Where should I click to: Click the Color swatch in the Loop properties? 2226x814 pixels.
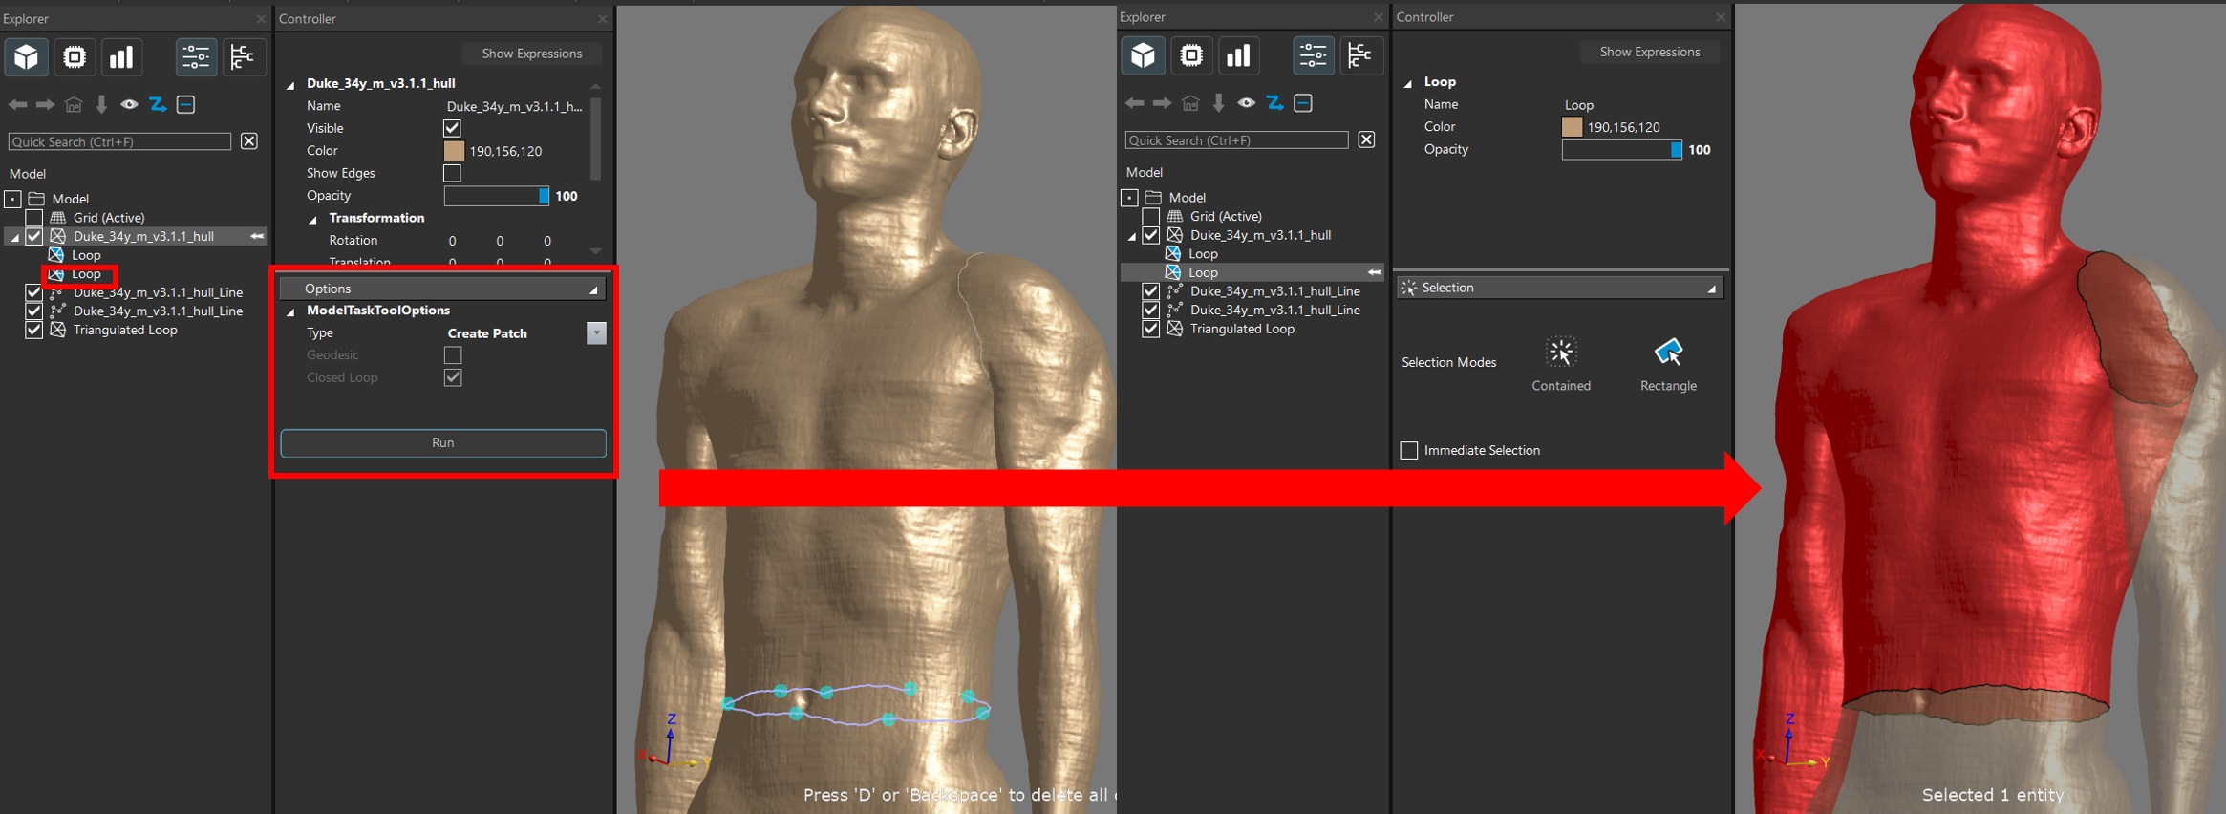(x=1572, y=127)
